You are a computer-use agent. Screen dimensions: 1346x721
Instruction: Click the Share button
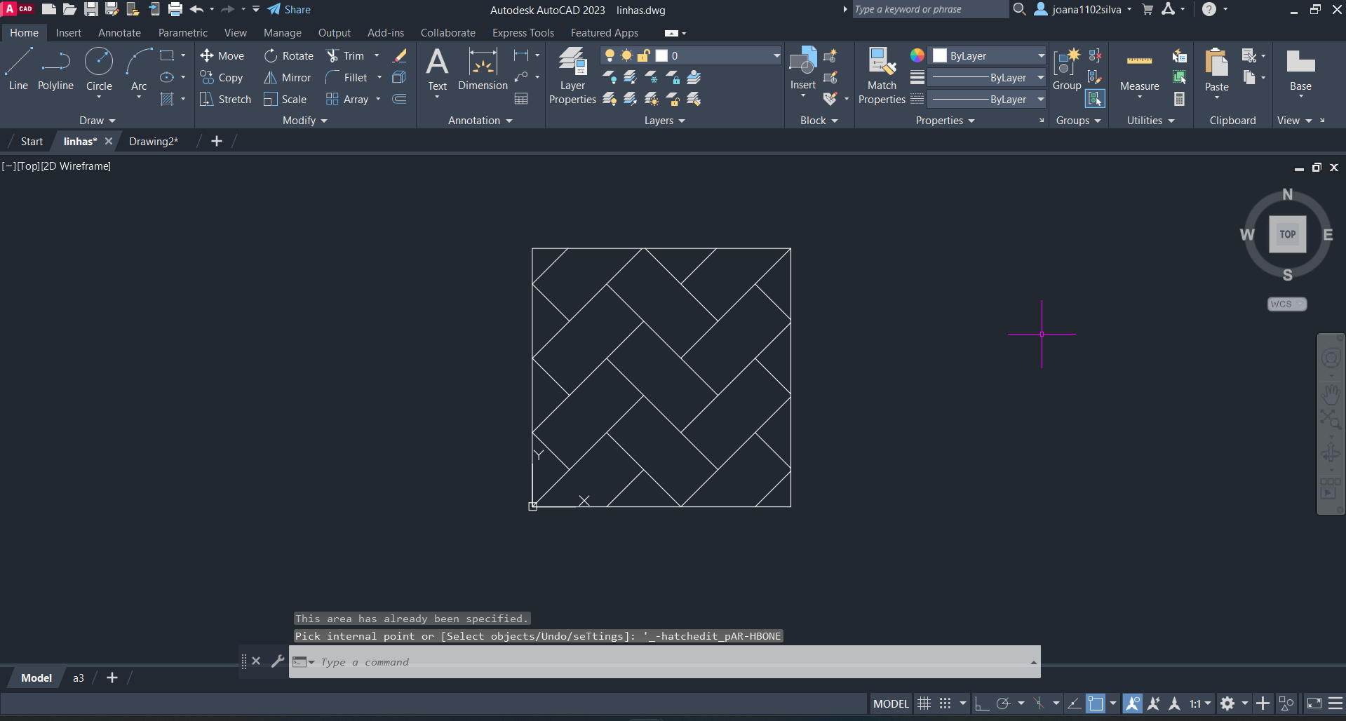289,10
